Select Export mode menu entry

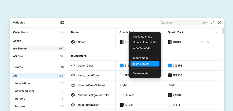tap(145, 64)
